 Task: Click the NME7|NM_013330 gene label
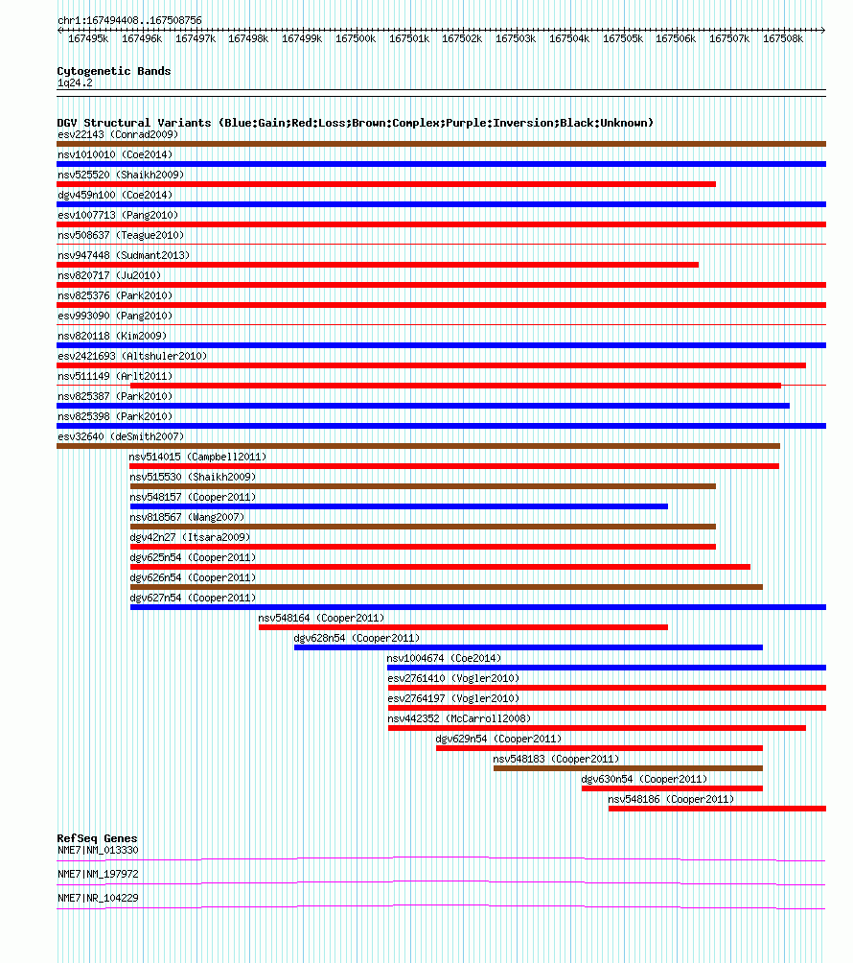98,851
